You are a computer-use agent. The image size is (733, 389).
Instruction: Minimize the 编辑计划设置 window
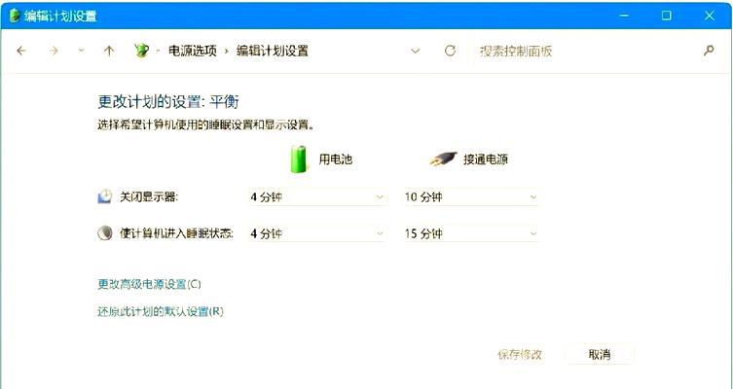[x=624, y=16]
